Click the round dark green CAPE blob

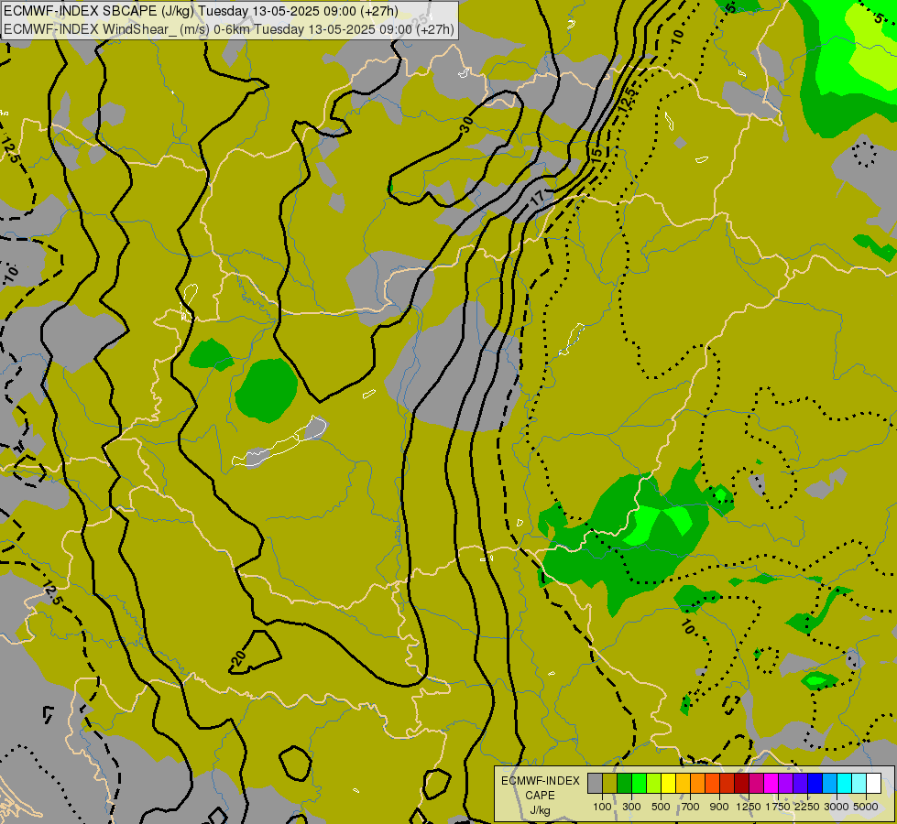(x=266, y=391)
